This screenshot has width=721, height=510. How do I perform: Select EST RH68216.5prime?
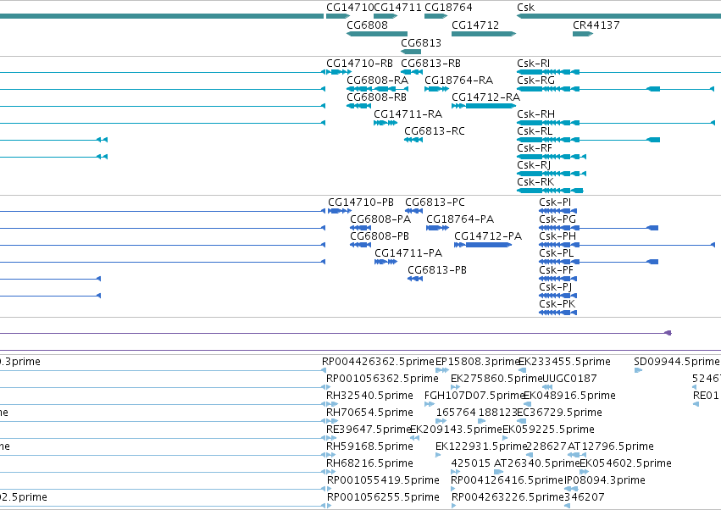(x=369, y=463)
